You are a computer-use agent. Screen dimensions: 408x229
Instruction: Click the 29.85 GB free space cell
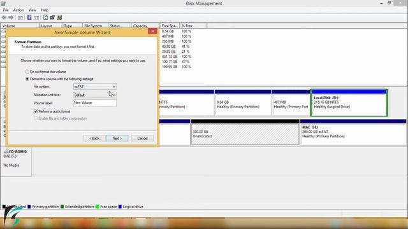click(x=168, y=52)
